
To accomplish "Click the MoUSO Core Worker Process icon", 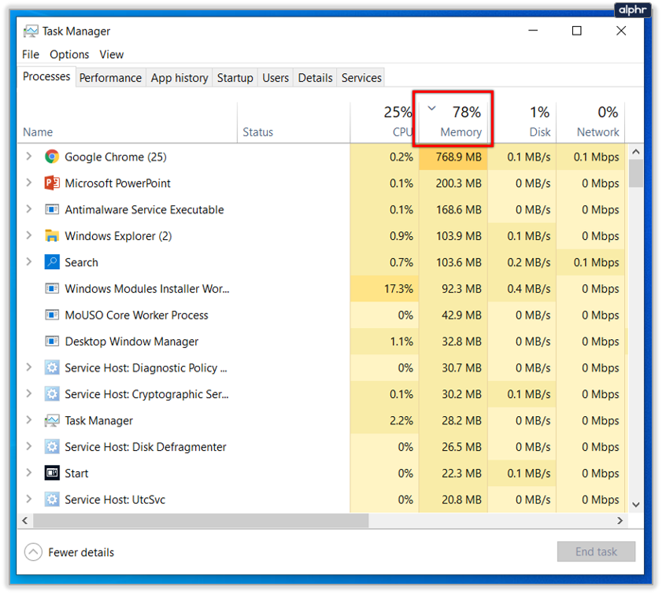I will pos(51,315).
